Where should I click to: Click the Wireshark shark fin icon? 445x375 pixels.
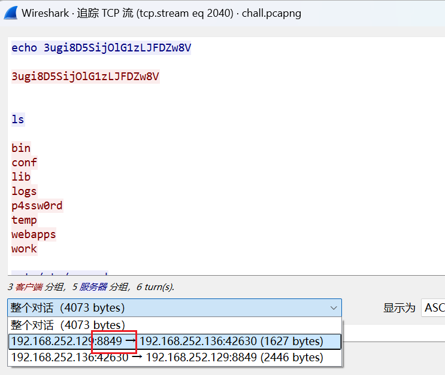coord(10,13)
